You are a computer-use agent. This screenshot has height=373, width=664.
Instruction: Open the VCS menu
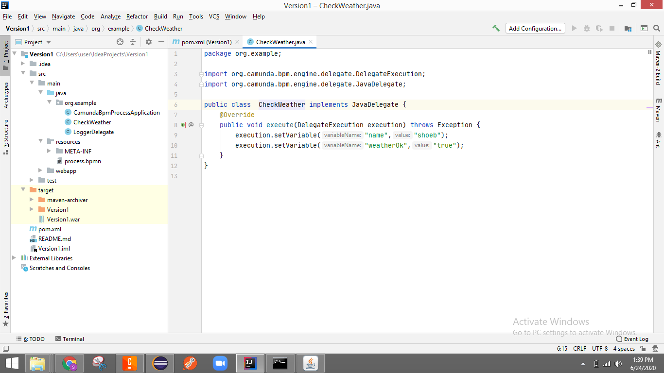pyautogui.click(x=214, y=17)
